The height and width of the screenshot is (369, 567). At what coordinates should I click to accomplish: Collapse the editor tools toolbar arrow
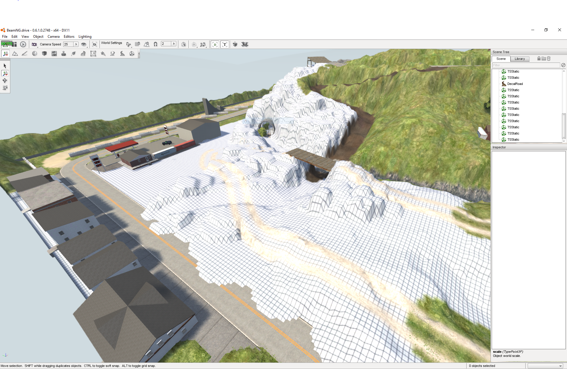[x=139, y=54]
